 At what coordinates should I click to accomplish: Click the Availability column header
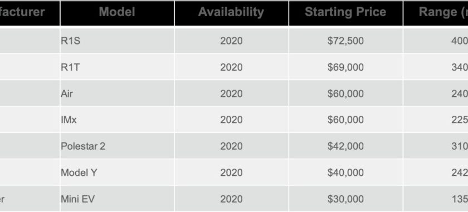tap(231, 13)
